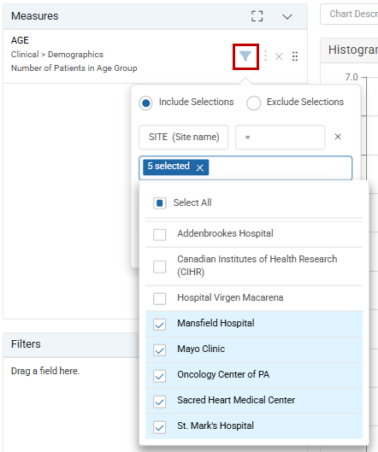Check Addenbrookes Hospital

coord(160,234)
